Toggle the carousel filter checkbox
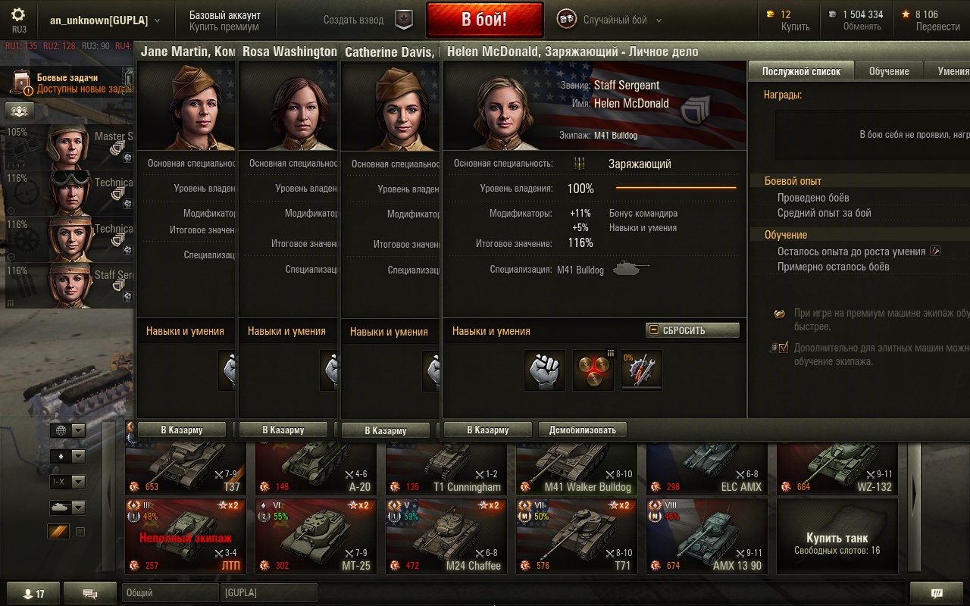 80,532
